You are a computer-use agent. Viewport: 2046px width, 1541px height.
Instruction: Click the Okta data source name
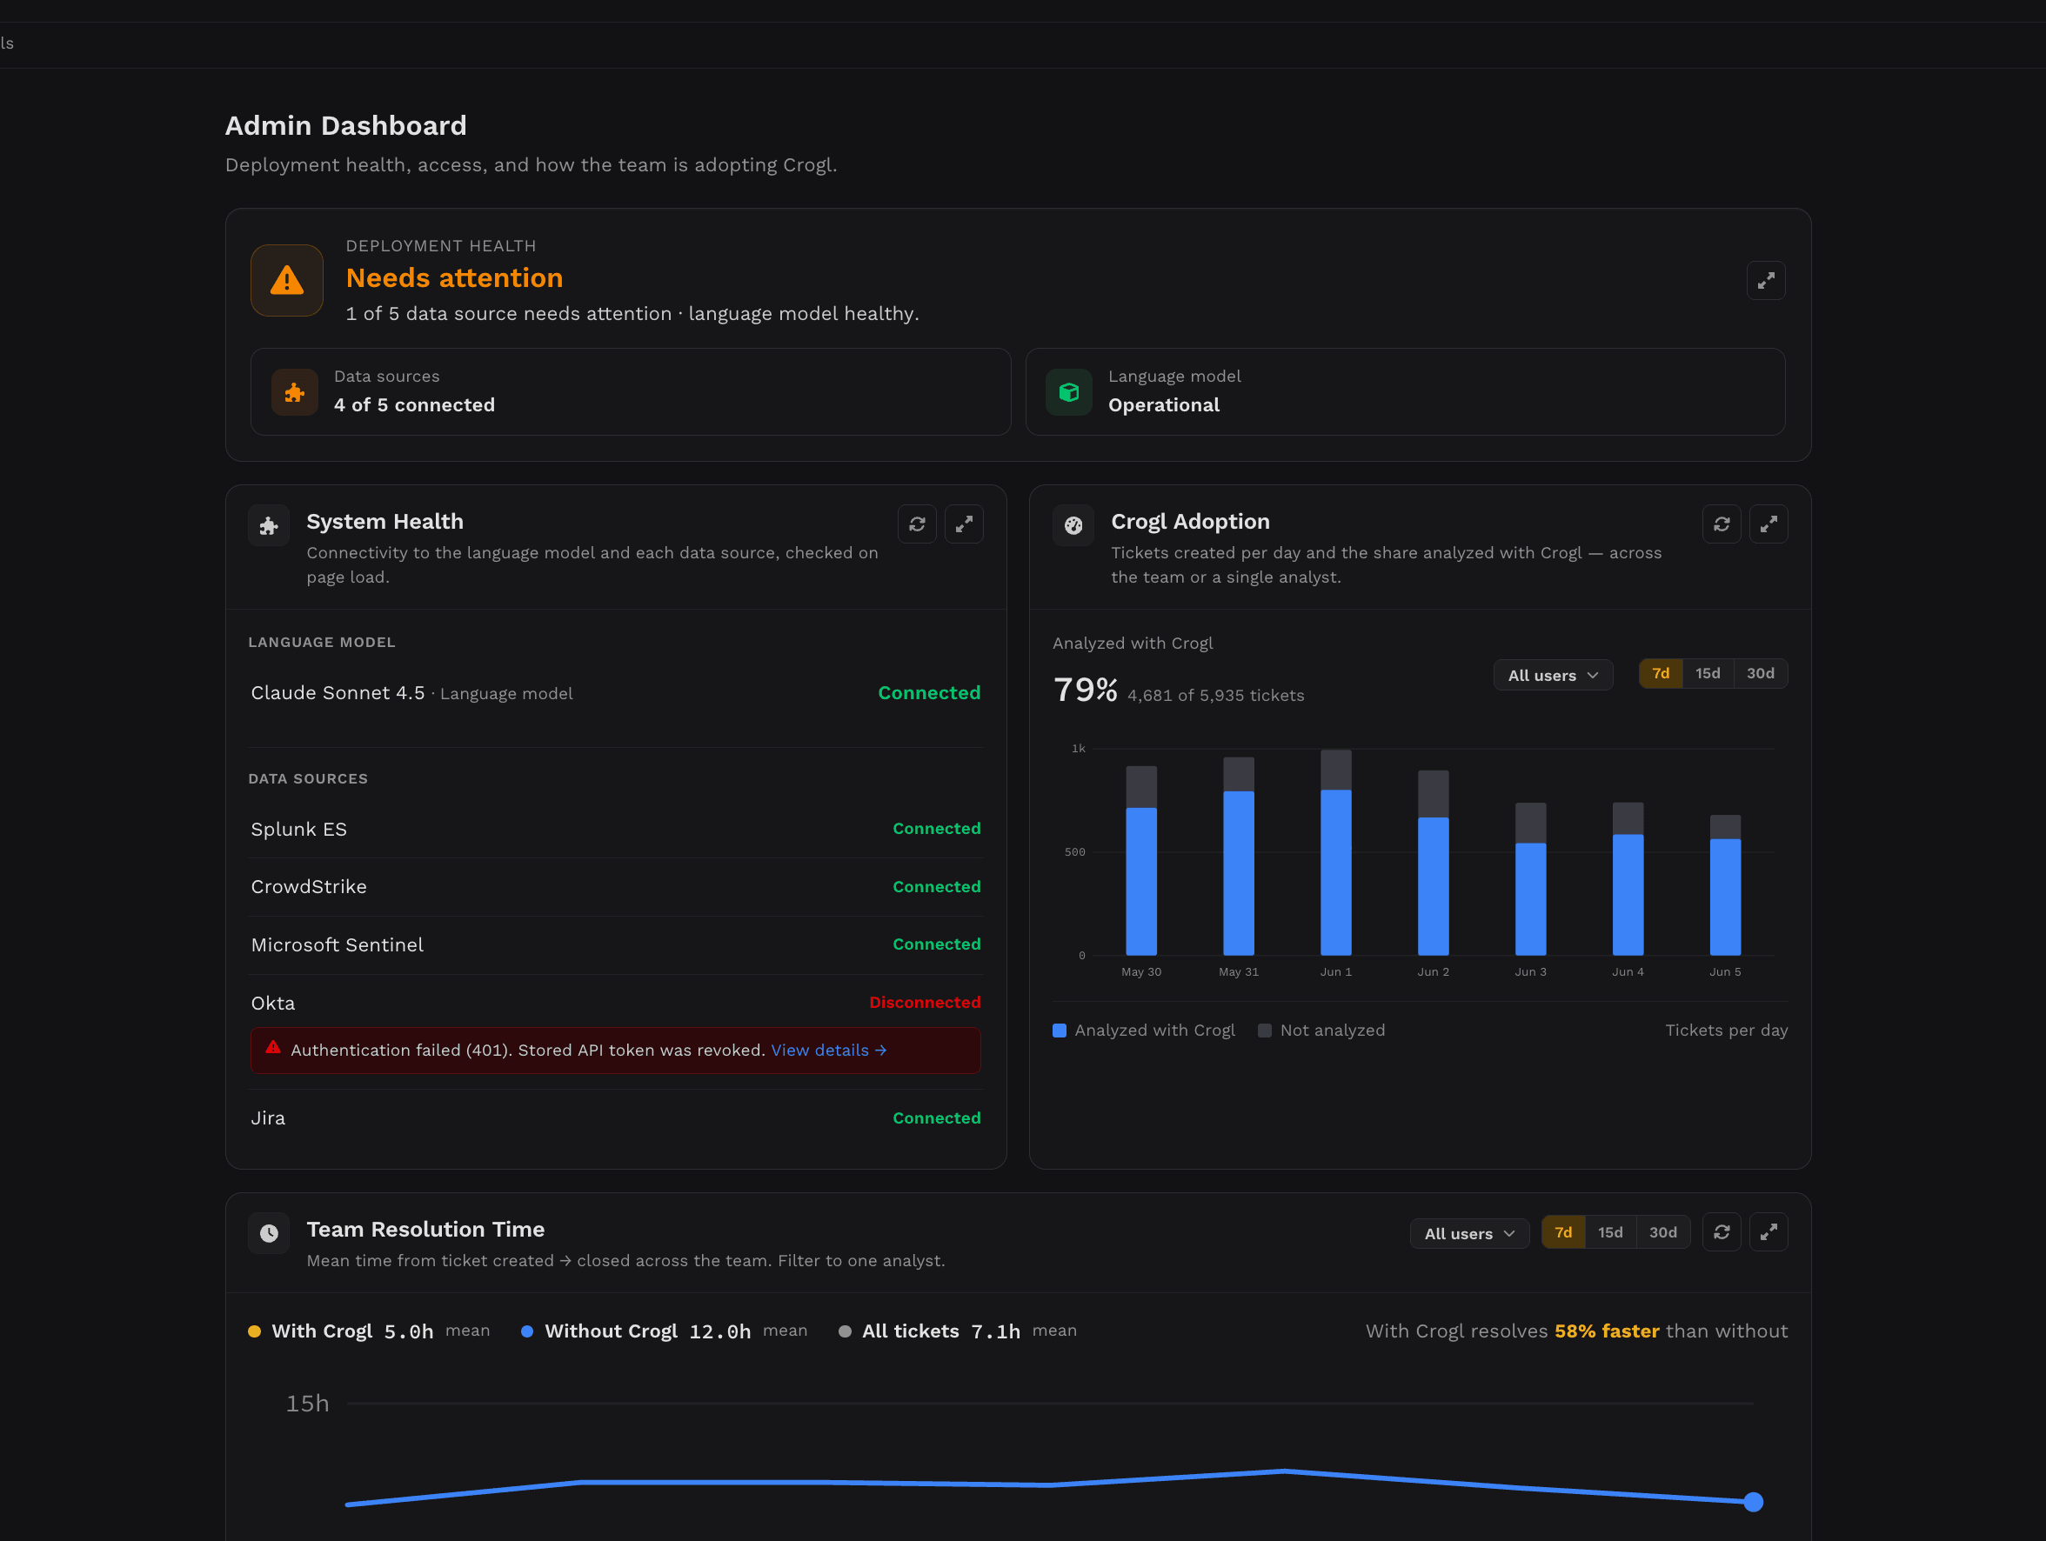click(273, 1003)
